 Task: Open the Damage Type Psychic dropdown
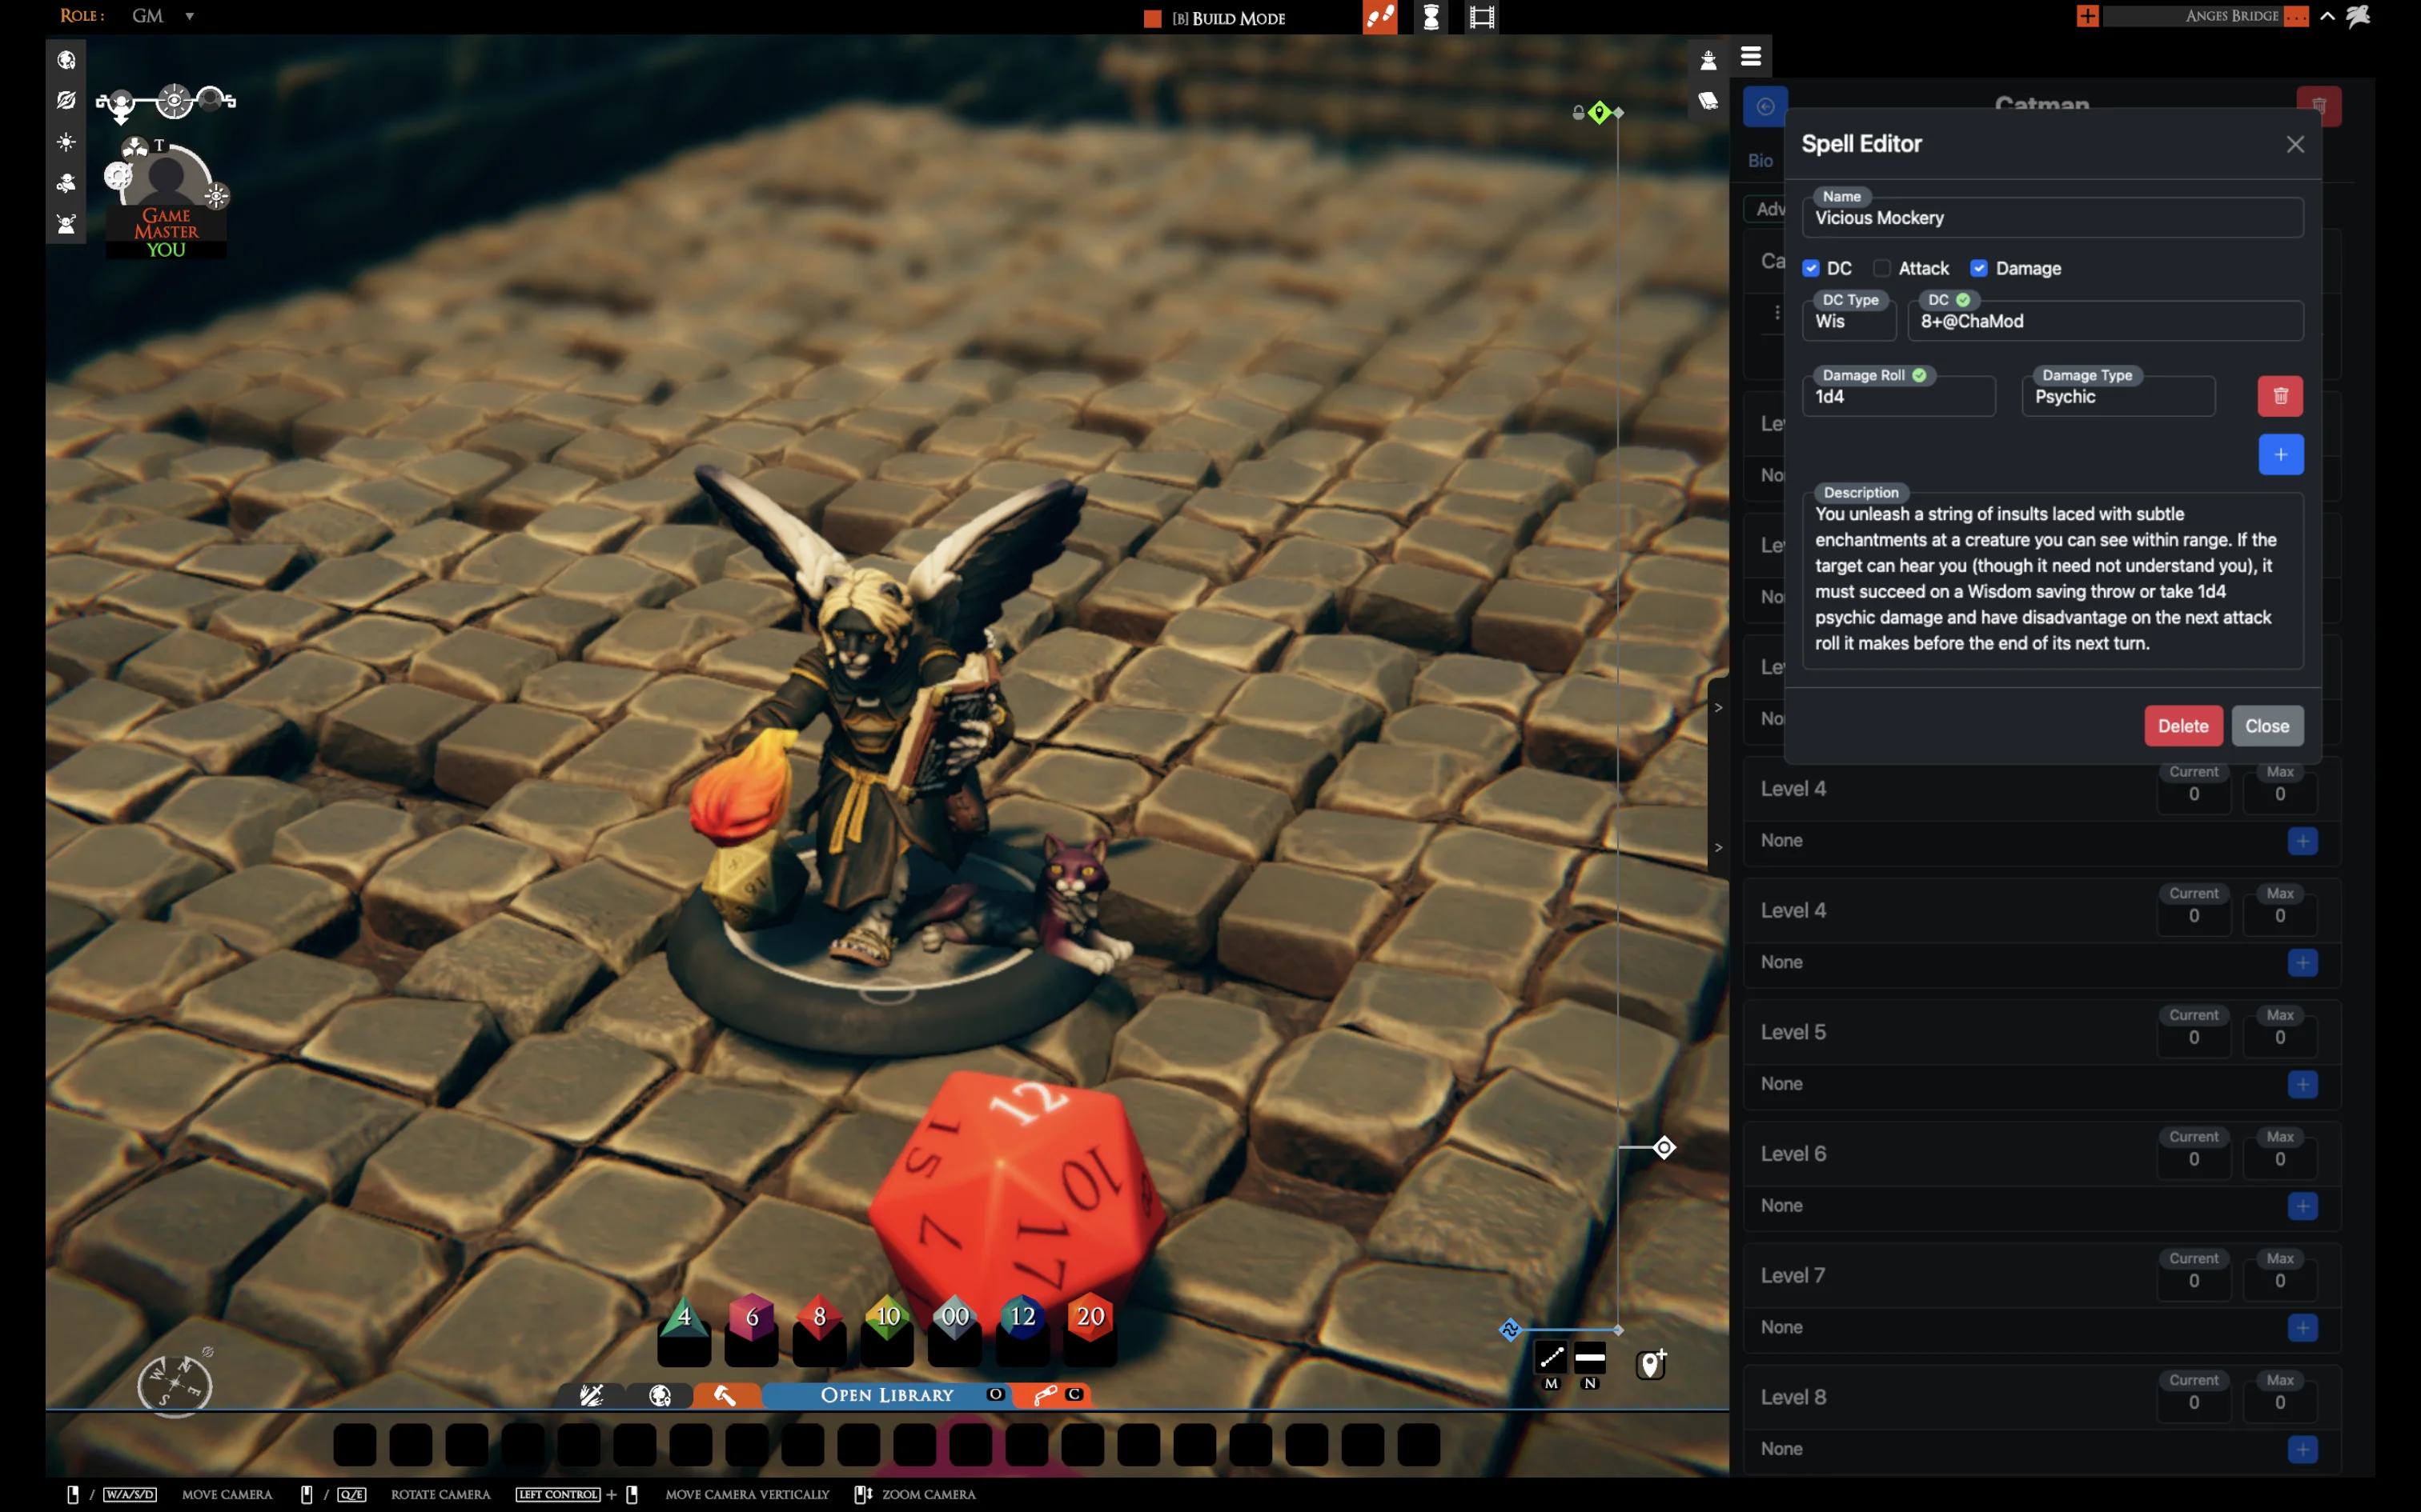(x=2118, y=397)
